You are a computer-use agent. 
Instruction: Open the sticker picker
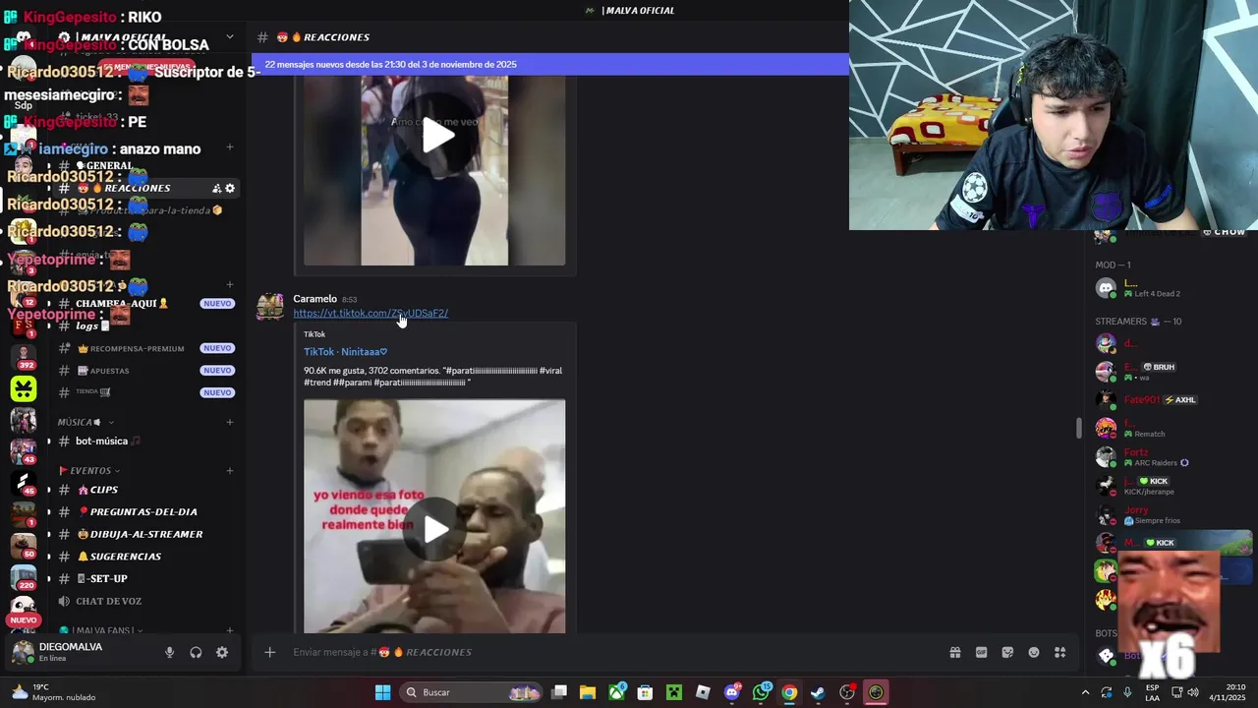pos(1007,652)
